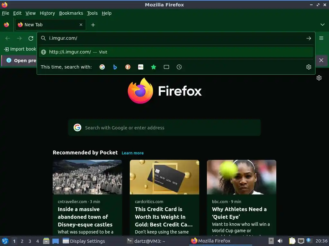Open the network monitor tray icon

click(301, 241)
